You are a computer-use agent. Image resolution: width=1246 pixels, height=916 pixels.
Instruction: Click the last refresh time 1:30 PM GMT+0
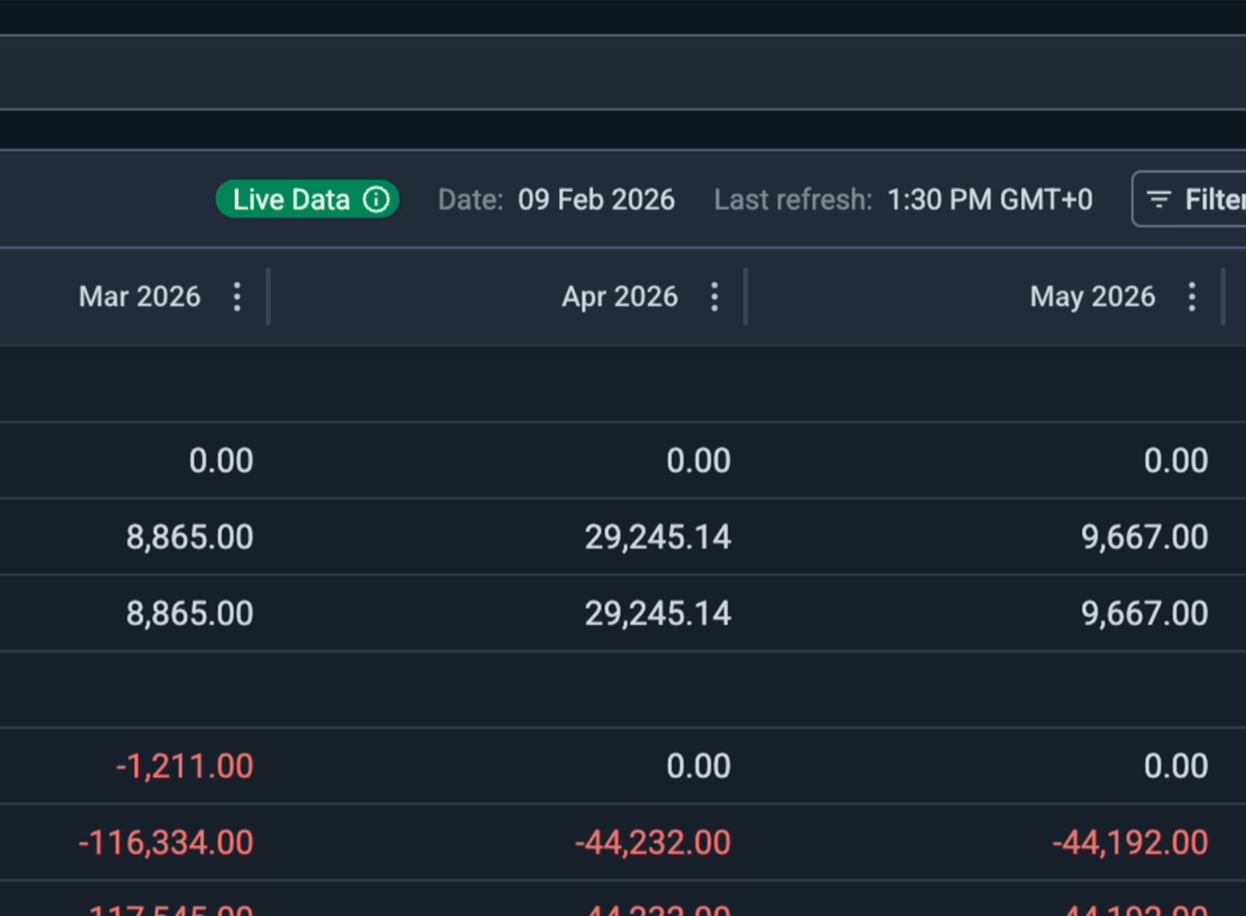pos(990,199)
